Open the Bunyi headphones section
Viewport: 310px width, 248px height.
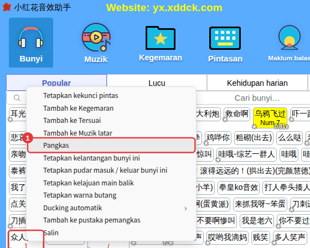click(x=31, y=43)
